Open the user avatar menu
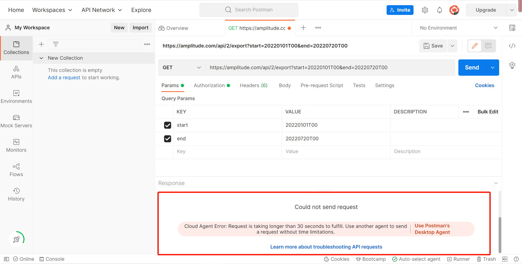The image size is (522, 264). tap(454, 10)
